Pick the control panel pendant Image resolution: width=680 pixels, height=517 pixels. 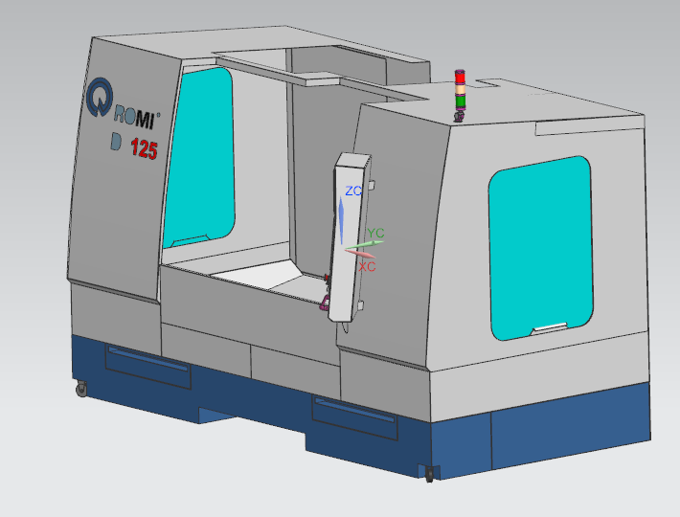350,237
